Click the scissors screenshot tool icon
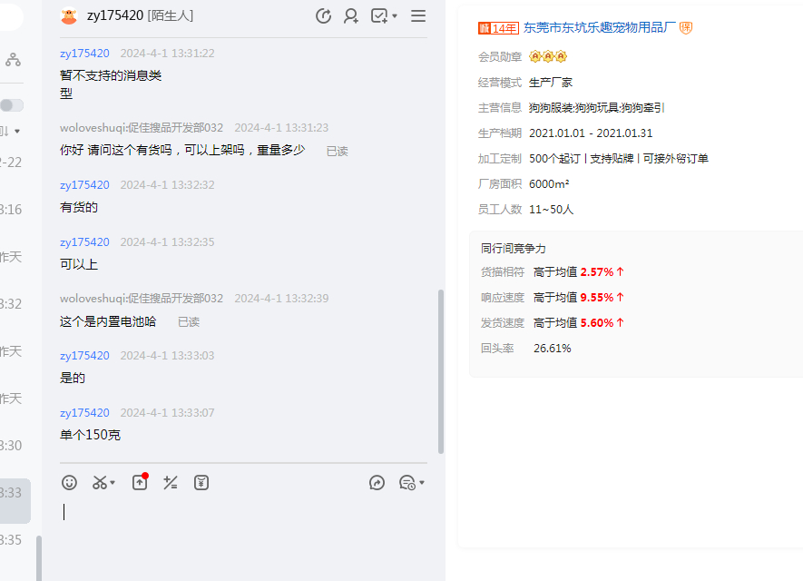This screenshot has width=803, height=581. pyautogui.click(x=99, y=483)
